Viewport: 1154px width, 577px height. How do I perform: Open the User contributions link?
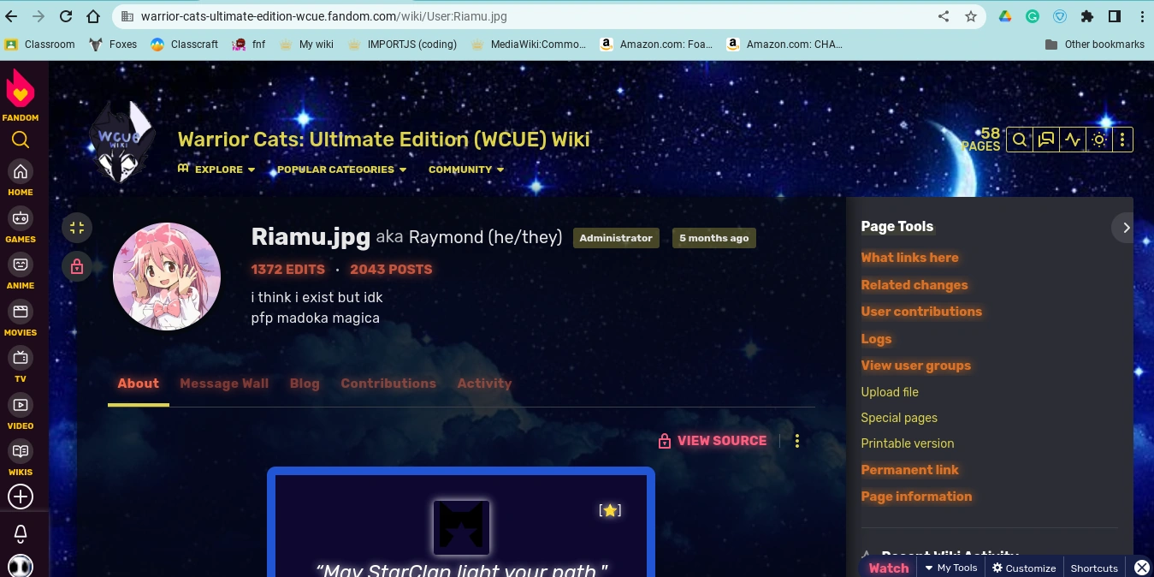pyautogui.click(x=921, y=312)
